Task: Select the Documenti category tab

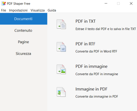Action: click(x=24, y=19)
